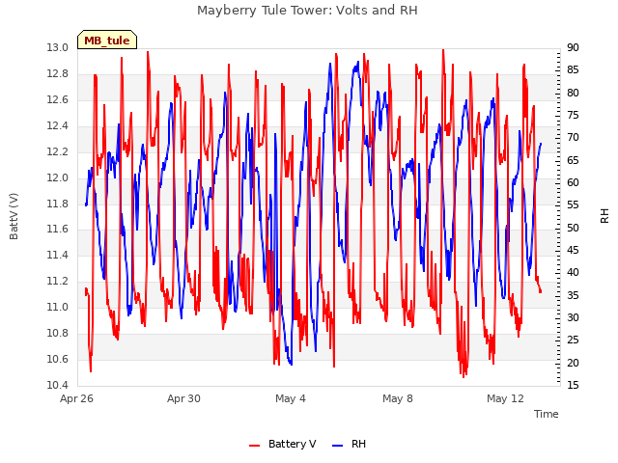Click the 40 RH axis value

tap(573, 272)
